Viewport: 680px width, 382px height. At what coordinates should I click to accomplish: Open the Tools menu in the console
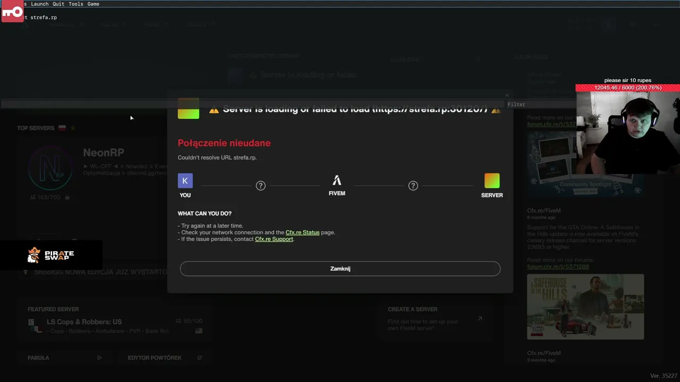pos(76,4)
